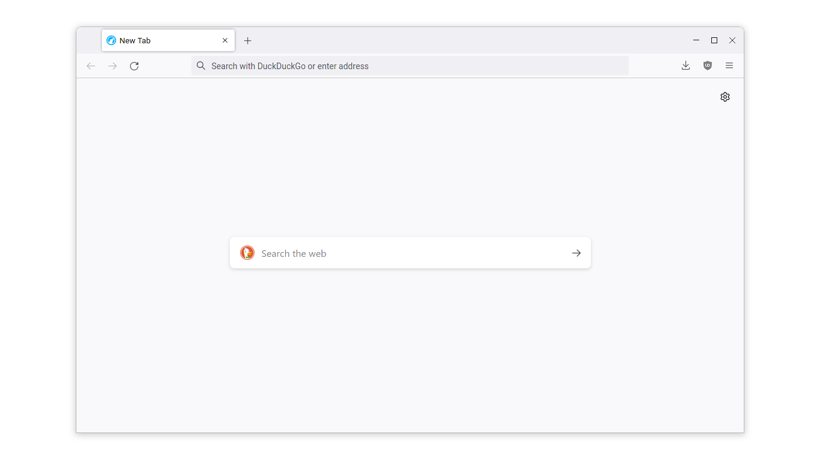
Task: Maximize the browser window
Action: pos(714,40)
